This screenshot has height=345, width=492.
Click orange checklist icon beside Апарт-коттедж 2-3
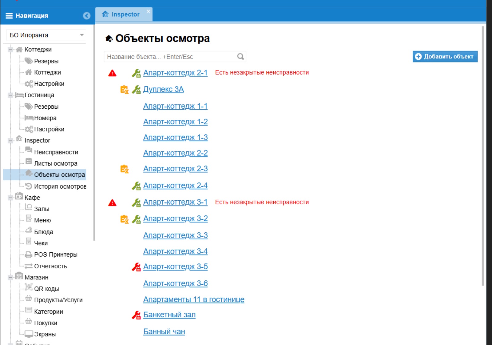click(124, 169)
